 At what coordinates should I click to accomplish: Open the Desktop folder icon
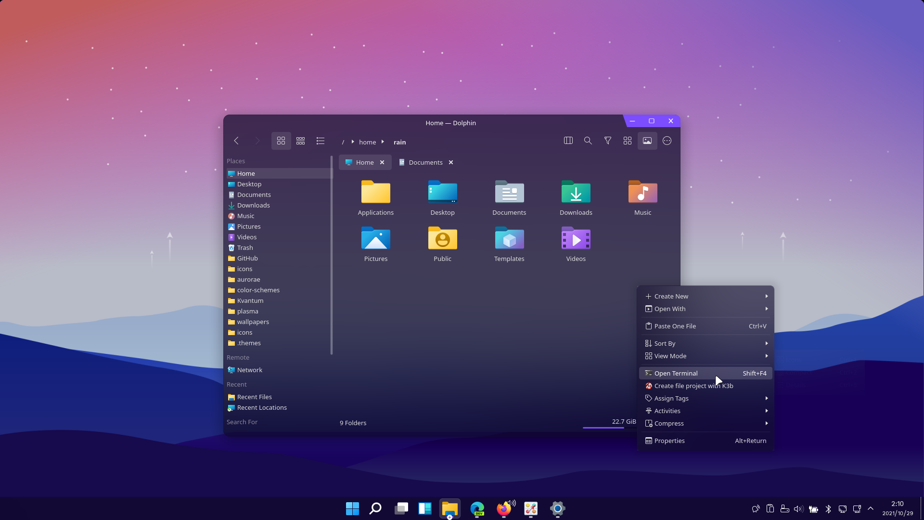click(x=443, y=198)
